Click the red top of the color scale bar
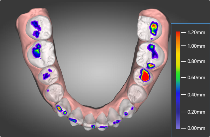 [178, 35]
